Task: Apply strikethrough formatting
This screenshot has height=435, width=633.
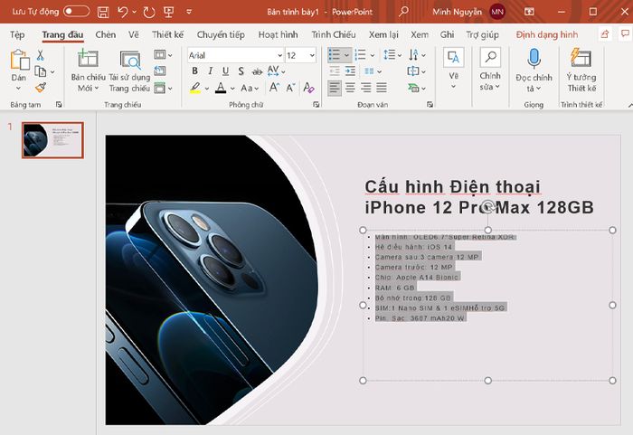Action: (x=257, y=71)
